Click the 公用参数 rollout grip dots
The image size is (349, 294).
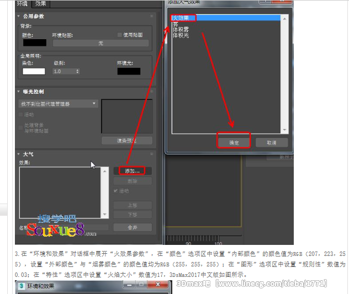(x=151, y=16)
